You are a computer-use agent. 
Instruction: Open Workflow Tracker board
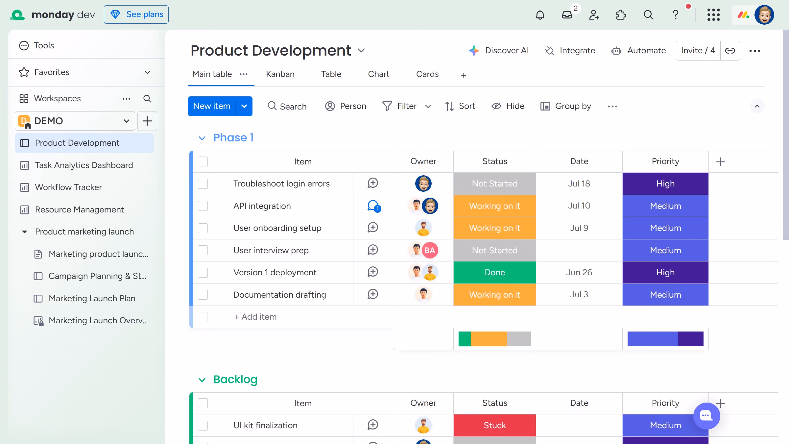84,187
